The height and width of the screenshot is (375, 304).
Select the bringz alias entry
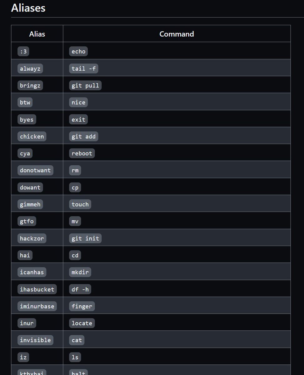[x=30, y=85]
